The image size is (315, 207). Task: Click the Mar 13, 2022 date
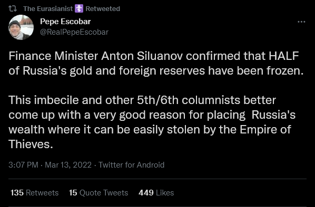68,165
